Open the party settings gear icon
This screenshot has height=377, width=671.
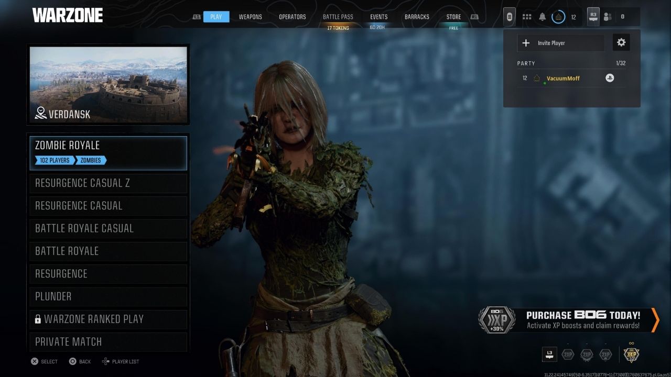621,43
